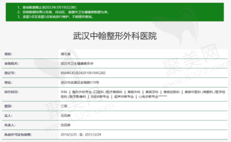Select the 诊疗科目 field label
231x142 pixels.
[x=12, y=92]
